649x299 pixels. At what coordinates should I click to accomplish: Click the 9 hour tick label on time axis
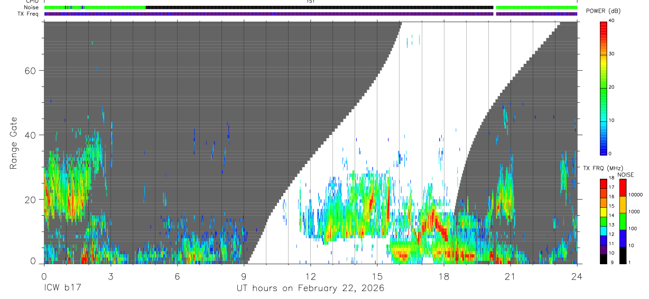point(244,276)
